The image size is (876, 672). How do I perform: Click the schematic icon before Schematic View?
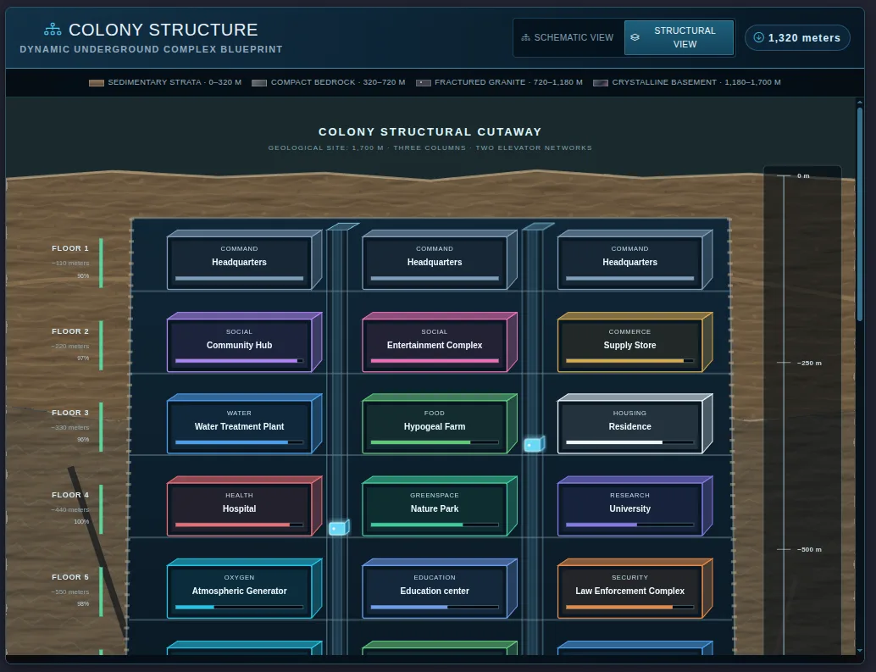[x=525, y=37]
